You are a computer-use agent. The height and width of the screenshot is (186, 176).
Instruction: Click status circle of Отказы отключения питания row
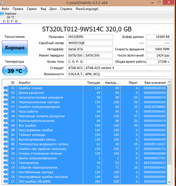coord(5,153)
